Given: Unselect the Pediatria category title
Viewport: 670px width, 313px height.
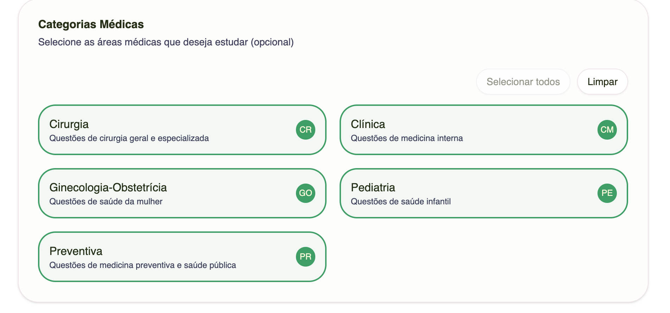Looking at the screenshot, I should (373, 187).
